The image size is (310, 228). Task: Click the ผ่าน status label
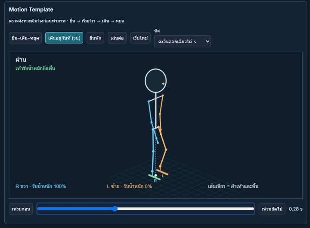21,60
